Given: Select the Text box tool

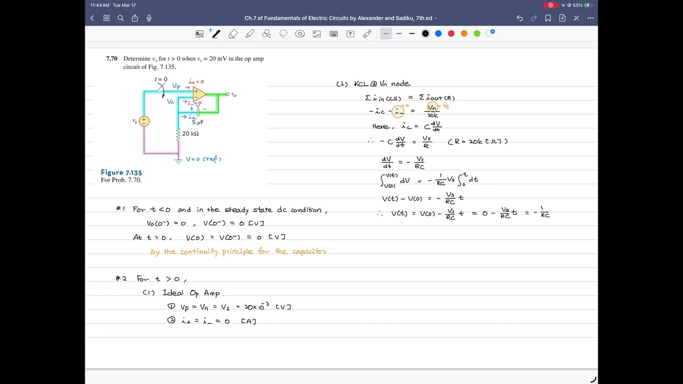Looking at the screenshot, I should (x=351, y=34).
